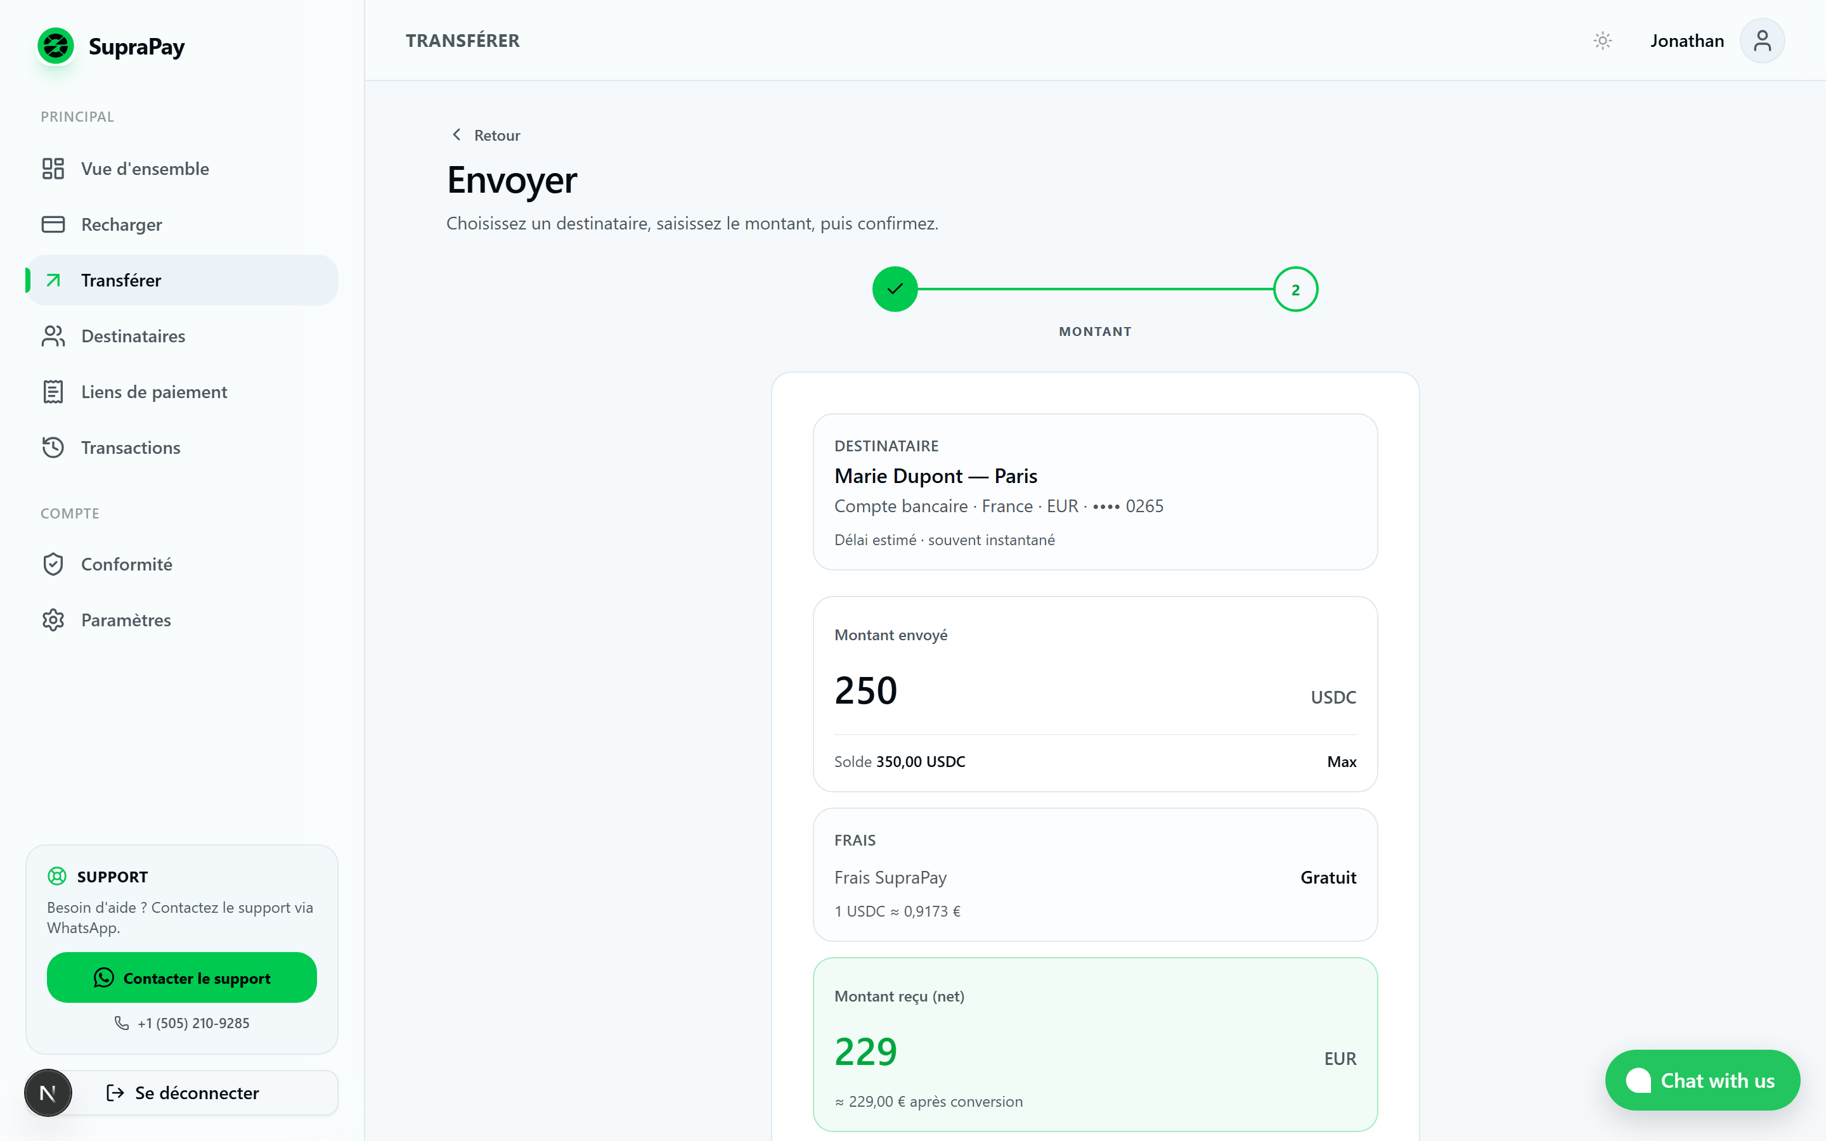1826x1141 pixels.
Task: Click the Max amount link
Action: 1342,761
